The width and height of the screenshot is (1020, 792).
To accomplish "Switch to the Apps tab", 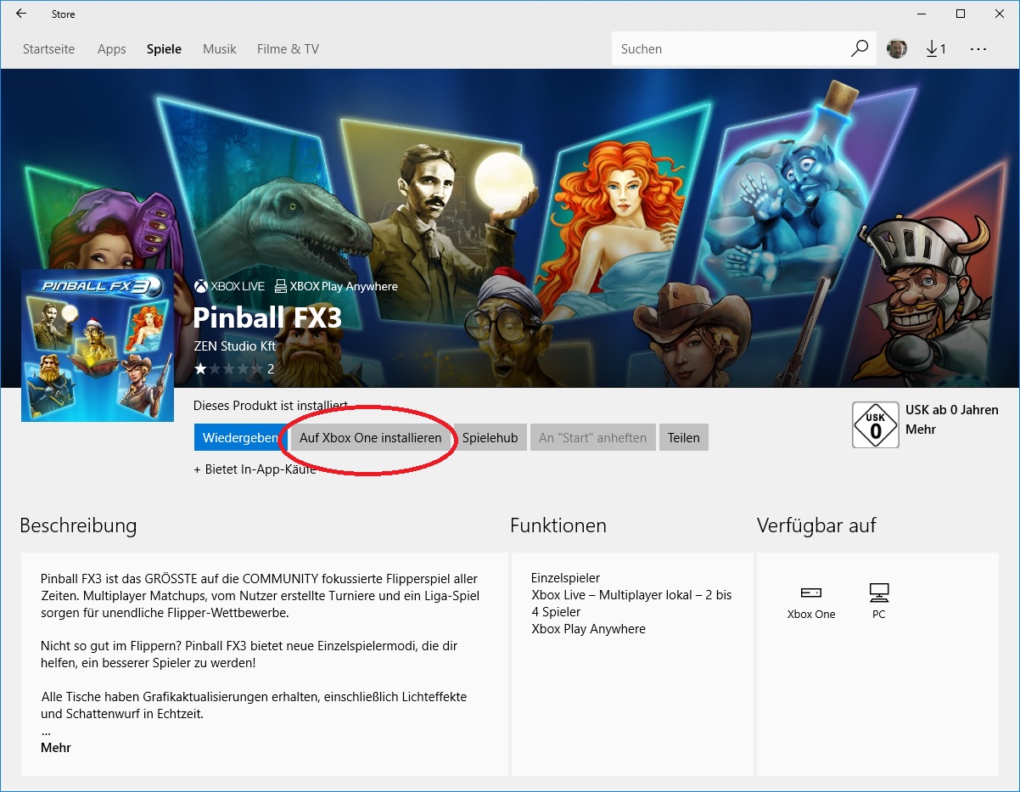I will (111, 49).
